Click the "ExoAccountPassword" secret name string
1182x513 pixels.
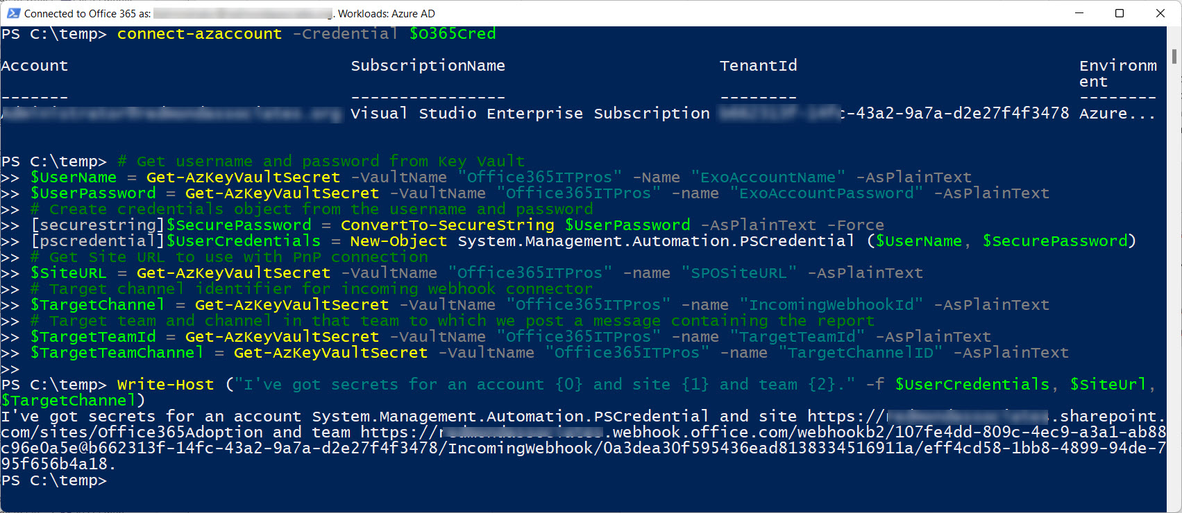pyautogui.click(x=826, y=193)
